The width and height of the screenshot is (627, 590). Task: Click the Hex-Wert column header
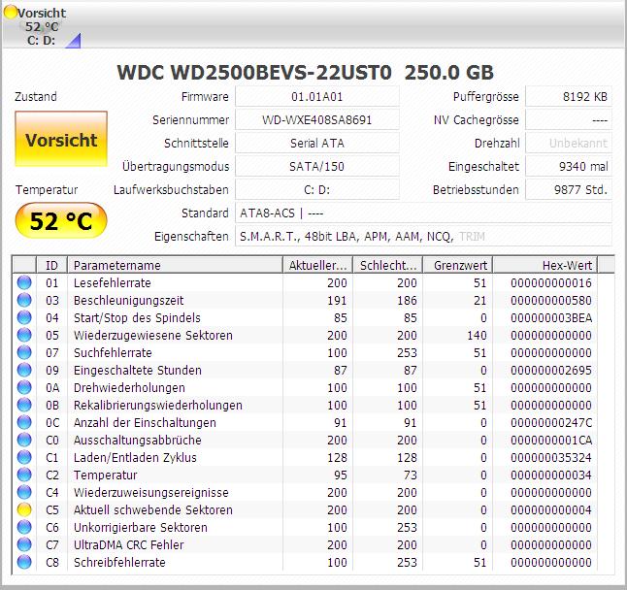[545, 265]
